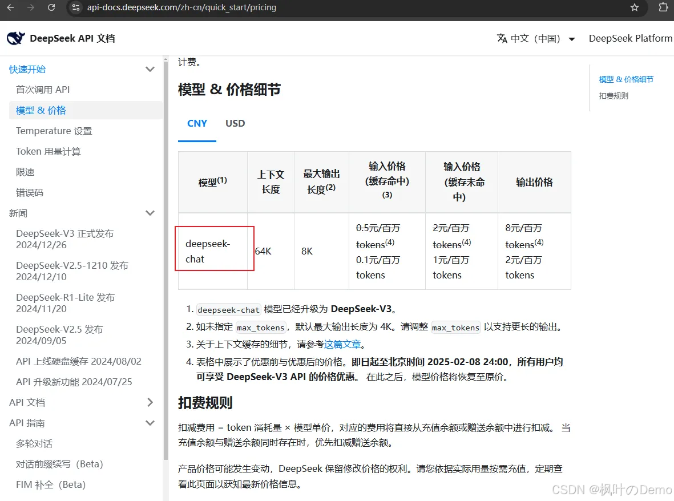Open the 中文（中国）language dropdown
The height and width of the screenshot is (501, 674).
pos(536,38)
